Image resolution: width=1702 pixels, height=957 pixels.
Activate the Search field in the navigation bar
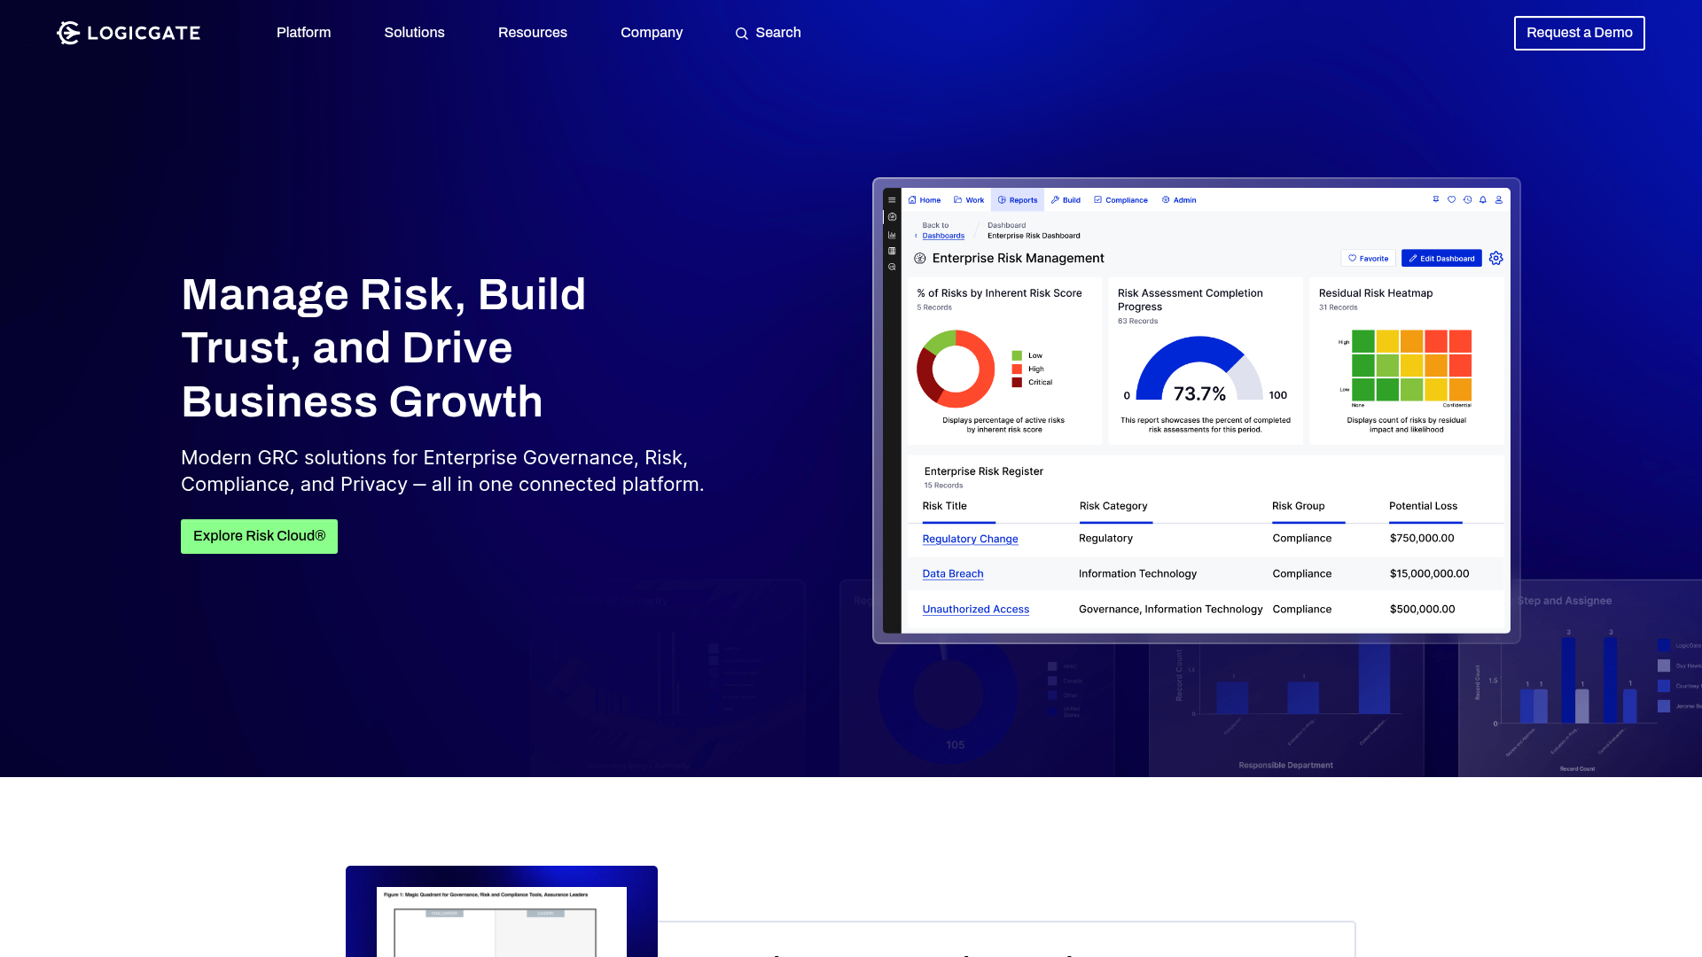[x=768, y=33]
